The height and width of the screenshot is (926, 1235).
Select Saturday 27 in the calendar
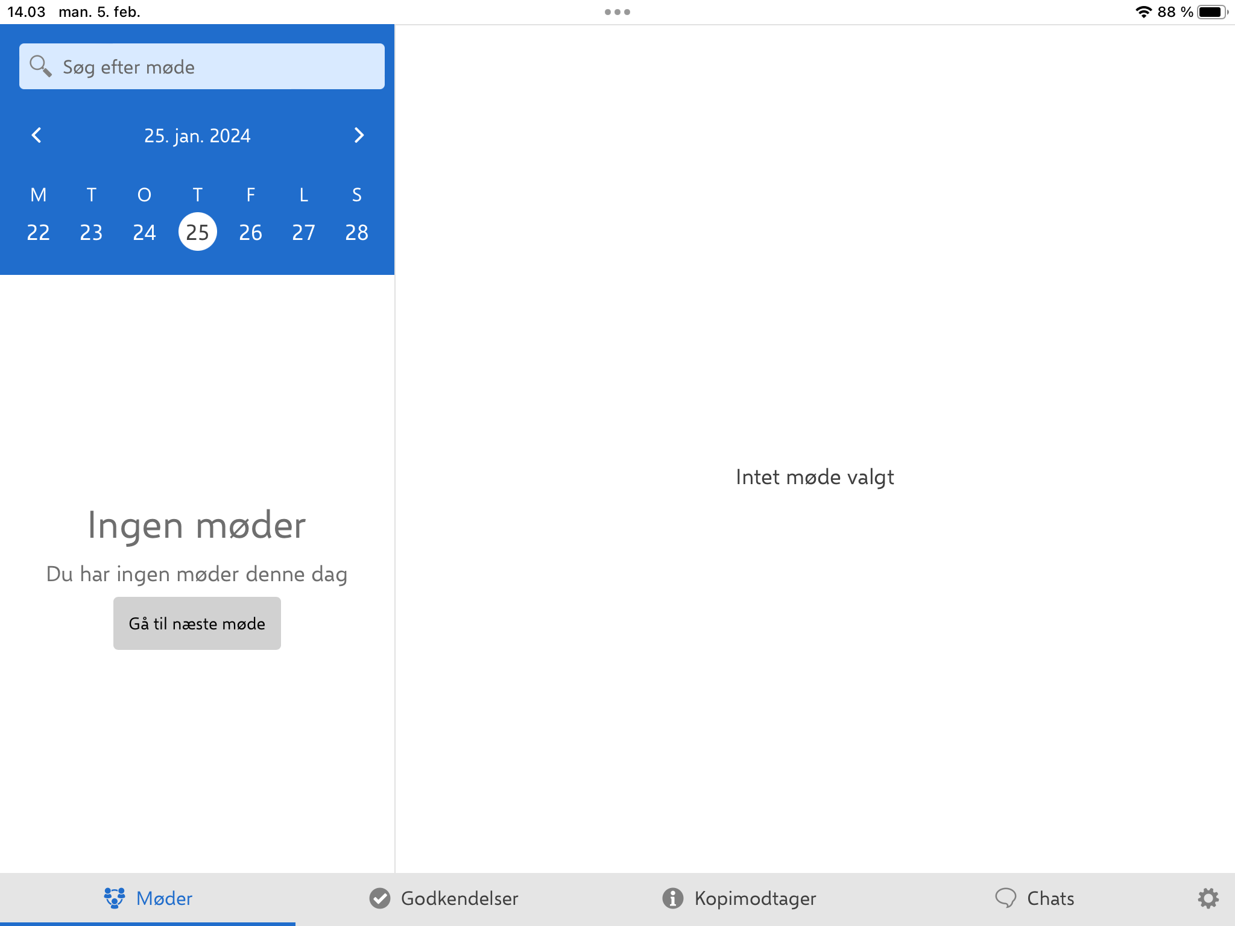pos(303,232)
